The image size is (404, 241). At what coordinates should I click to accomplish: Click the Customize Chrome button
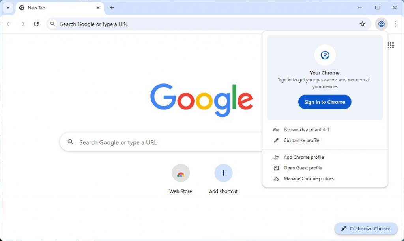click(366, 228)
